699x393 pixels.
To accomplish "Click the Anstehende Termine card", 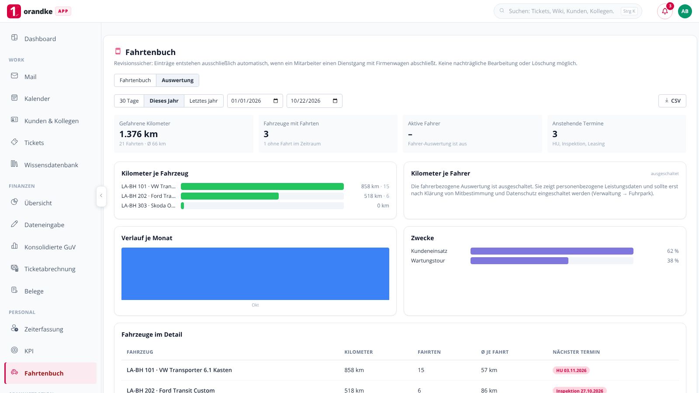I will coord(616,134).
